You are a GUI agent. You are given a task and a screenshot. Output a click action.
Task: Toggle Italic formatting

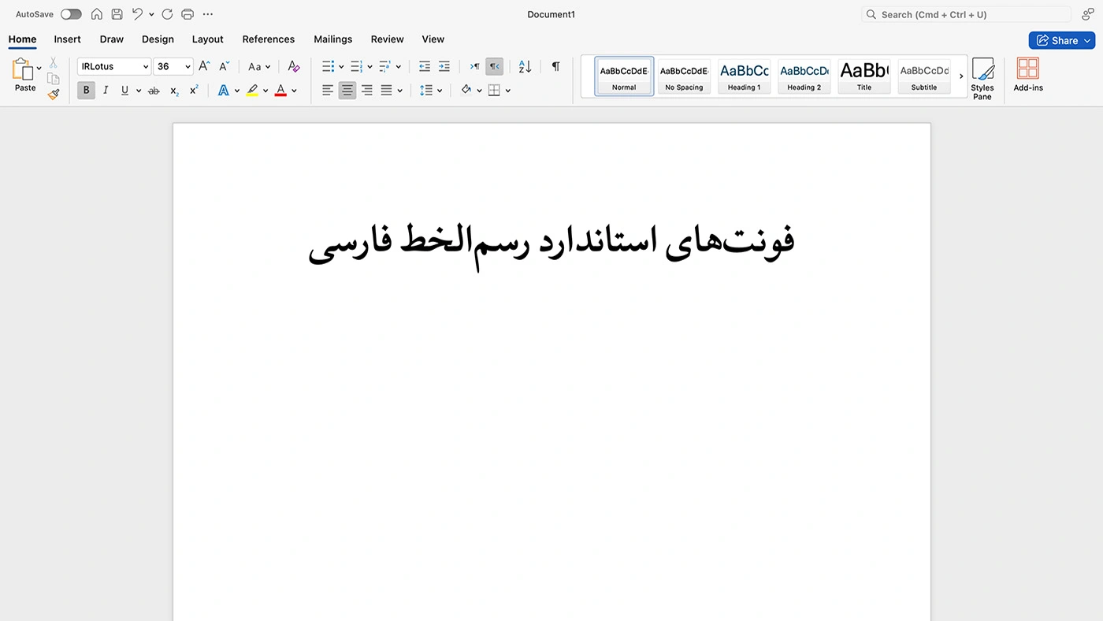106,91
